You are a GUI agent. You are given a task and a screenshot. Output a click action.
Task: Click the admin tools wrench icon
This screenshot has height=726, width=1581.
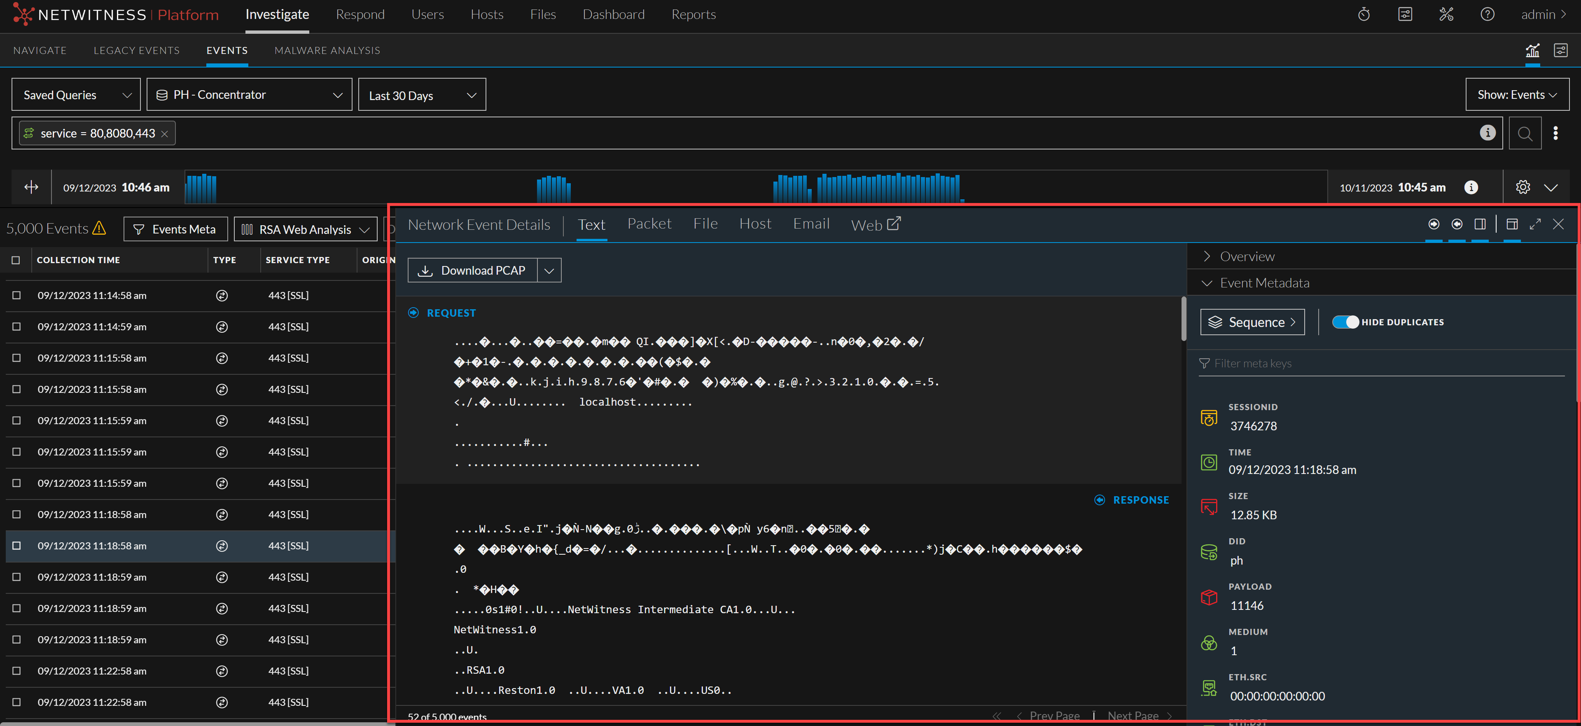[1446, 14]
